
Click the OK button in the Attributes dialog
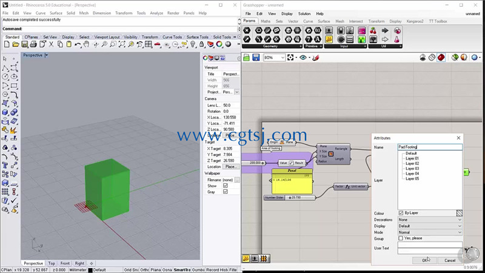tap(424, 260)
